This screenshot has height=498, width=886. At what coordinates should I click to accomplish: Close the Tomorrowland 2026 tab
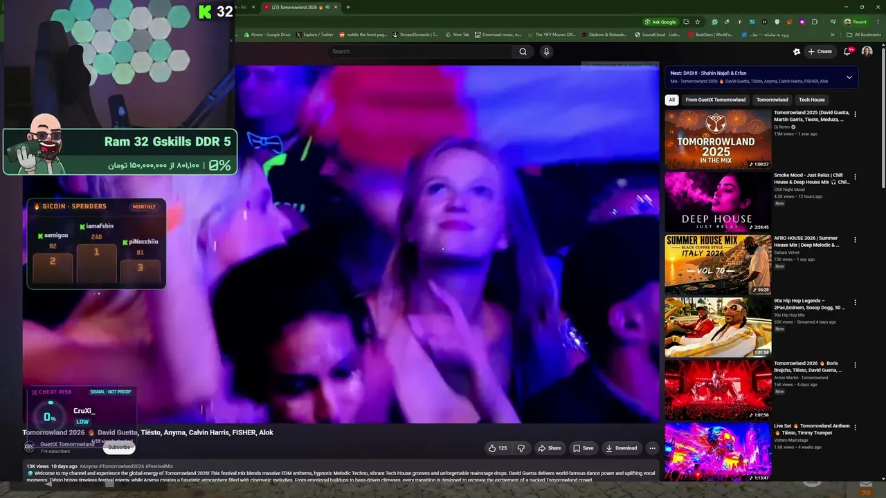tap(336, 7)
